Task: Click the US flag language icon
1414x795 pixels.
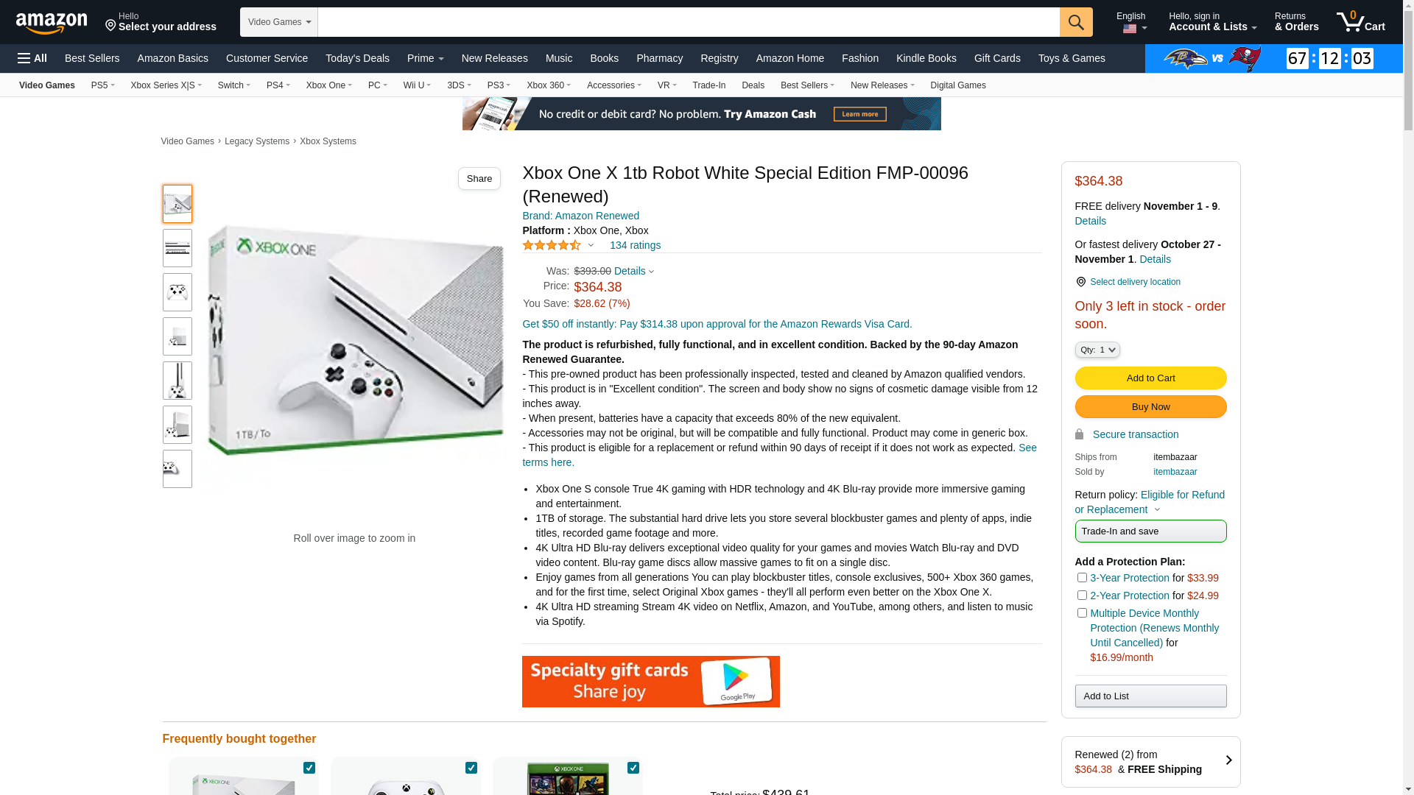Action: point(1130,29)
